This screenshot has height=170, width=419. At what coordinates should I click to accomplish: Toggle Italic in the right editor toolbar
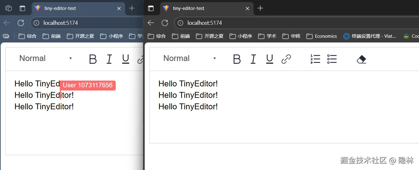pyautogui.click(x=253, y=59)
